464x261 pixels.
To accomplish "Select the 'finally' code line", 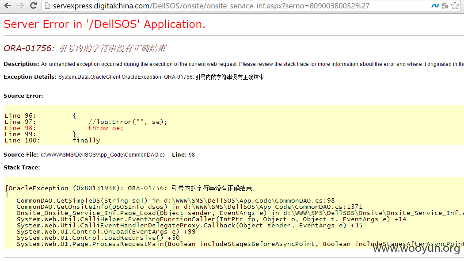I will (87, 140).
